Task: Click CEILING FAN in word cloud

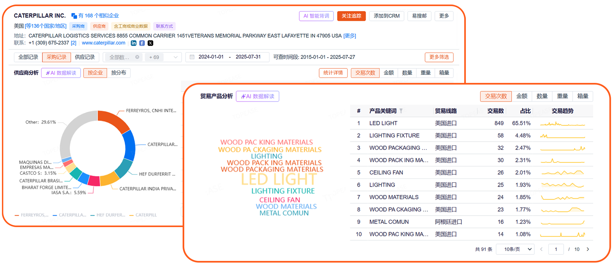Action: (x=280, y=200)
